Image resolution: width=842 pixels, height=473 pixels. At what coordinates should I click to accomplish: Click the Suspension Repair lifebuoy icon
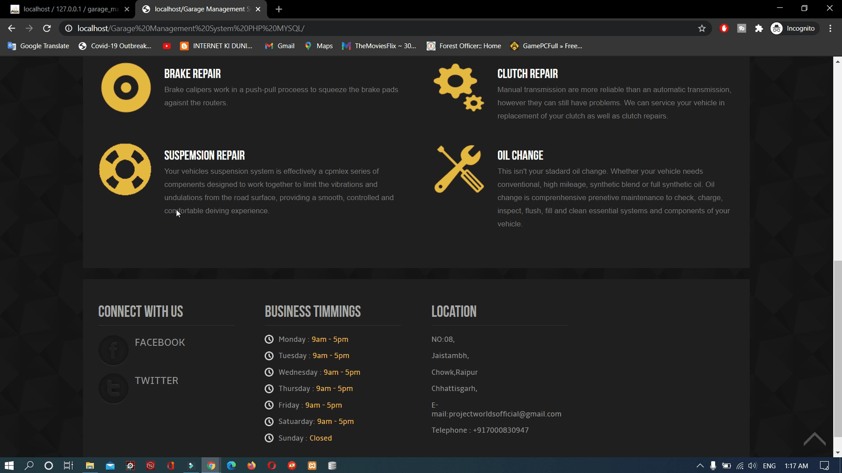pos(125,169)
